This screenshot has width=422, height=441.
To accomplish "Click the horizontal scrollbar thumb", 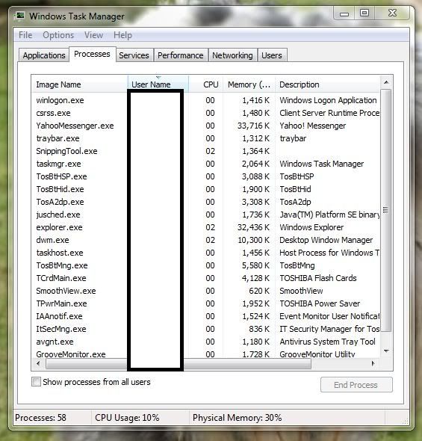I will coord(179,364).
